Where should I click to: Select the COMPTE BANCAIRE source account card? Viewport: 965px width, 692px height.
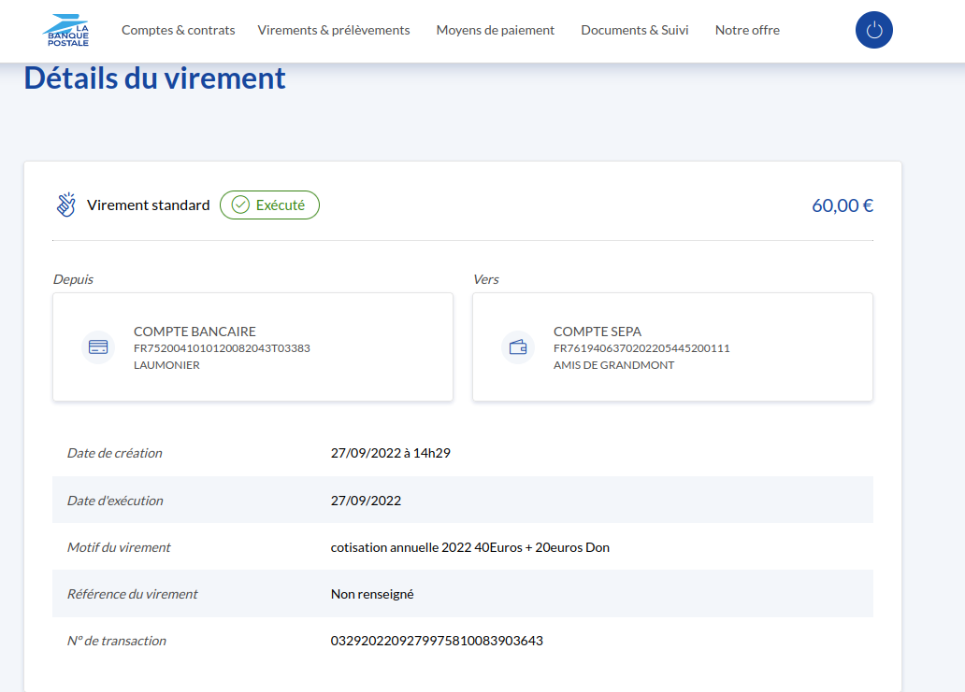coord(252,347)
